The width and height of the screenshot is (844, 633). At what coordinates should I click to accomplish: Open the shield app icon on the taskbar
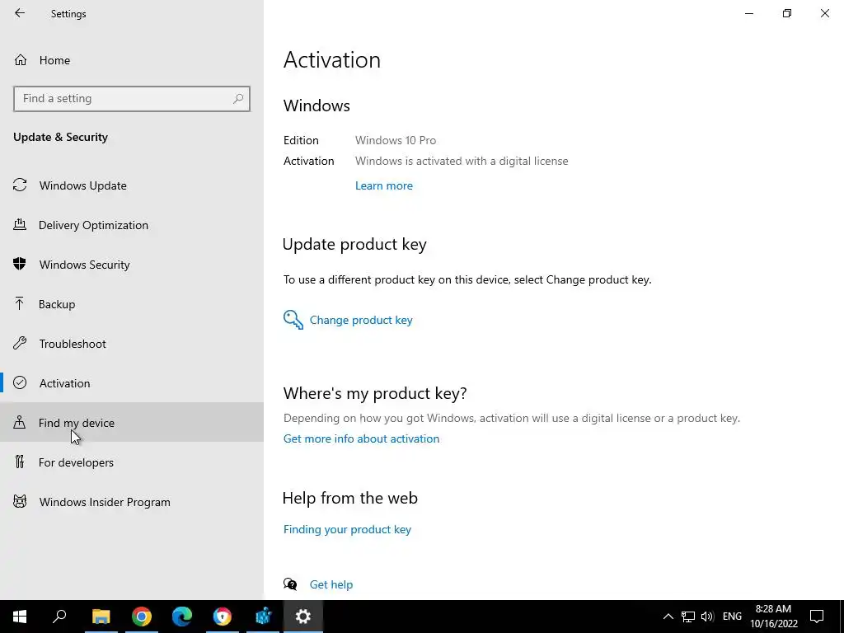(223, 617)
